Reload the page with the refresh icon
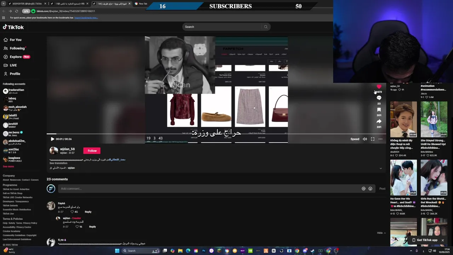The image size is (453, 255). coord(16,11)
